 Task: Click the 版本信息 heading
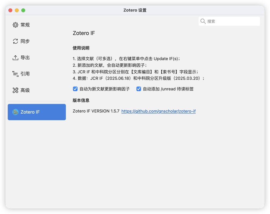(x=81, y=100)
